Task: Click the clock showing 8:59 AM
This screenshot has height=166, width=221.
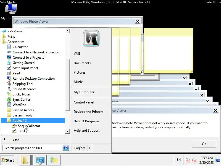Action: click(206, 160)
